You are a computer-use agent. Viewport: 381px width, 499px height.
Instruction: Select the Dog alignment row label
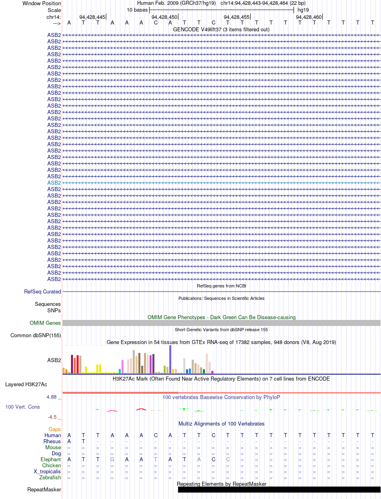57,453
